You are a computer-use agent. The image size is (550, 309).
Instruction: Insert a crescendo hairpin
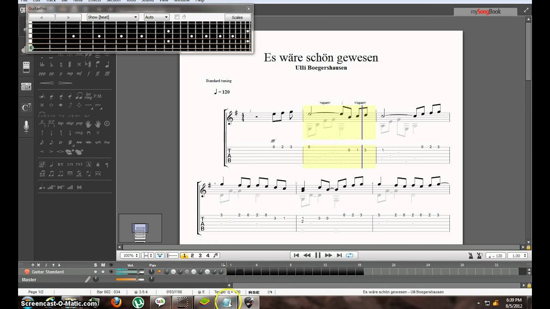(47, 83)
